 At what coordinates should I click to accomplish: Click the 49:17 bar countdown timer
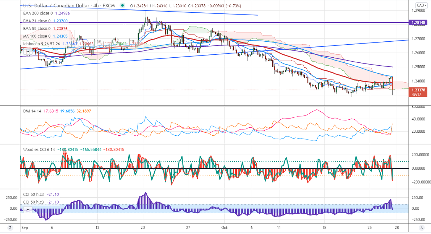pos(417,94)
